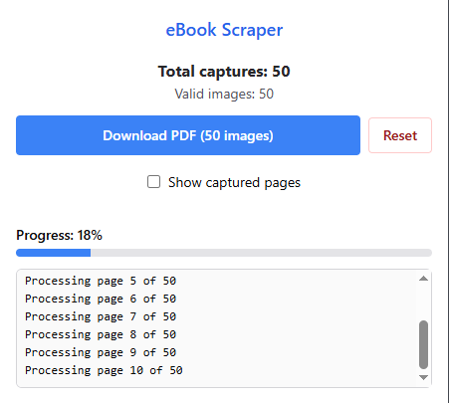Click the Download PDF (50 images) button
Image resolution: width=449 pixels, height=403 pixels.
(188, 135)
